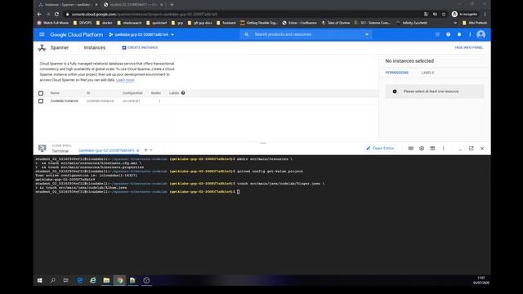The width and height of the screenshot is (523, 294).
Task: Click the Labels help question-mark icon
Action: click(183, 93)
